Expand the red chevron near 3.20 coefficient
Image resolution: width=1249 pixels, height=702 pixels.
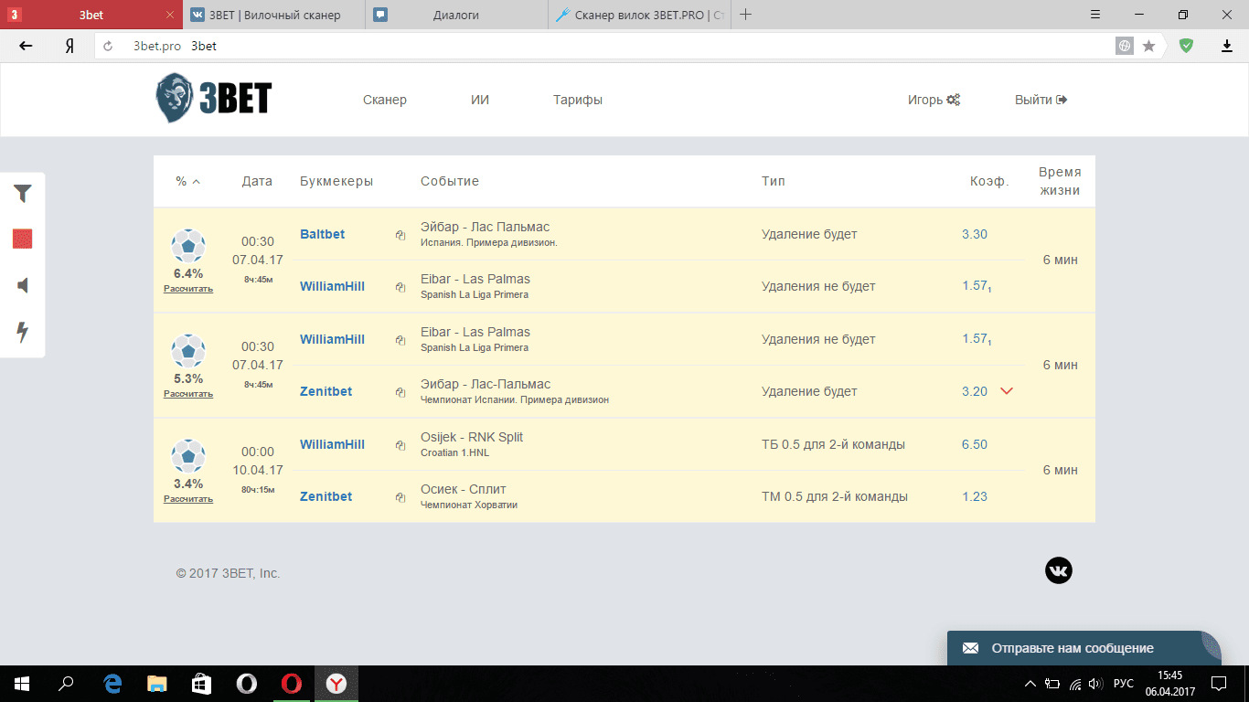click(x=1007, y=391)
